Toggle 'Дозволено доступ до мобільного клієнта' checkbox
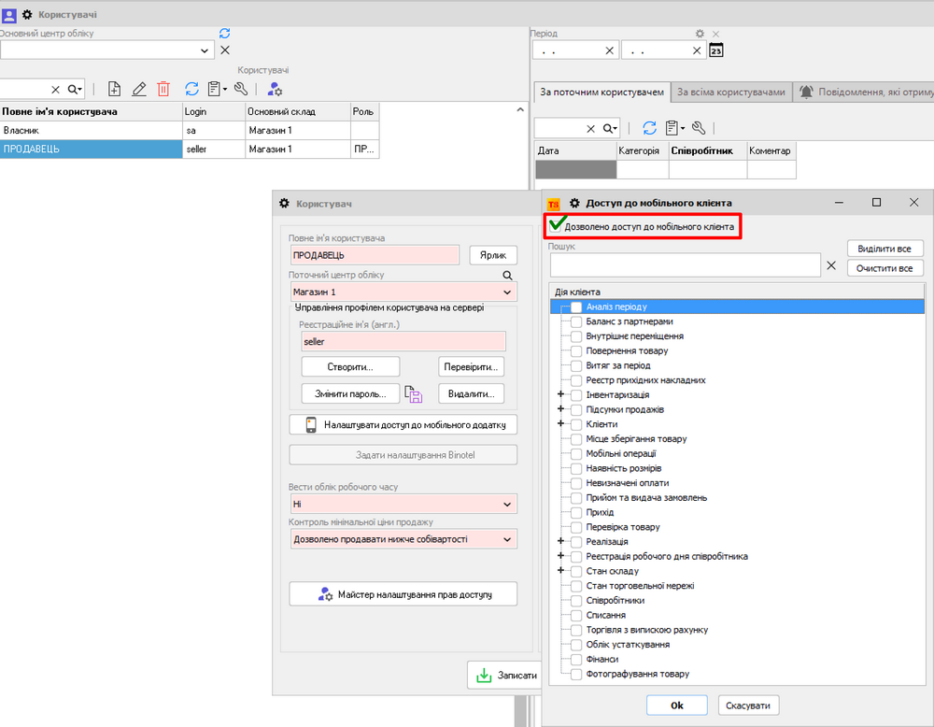Screen dimensions: 934x727 click(x=558, y=226)
